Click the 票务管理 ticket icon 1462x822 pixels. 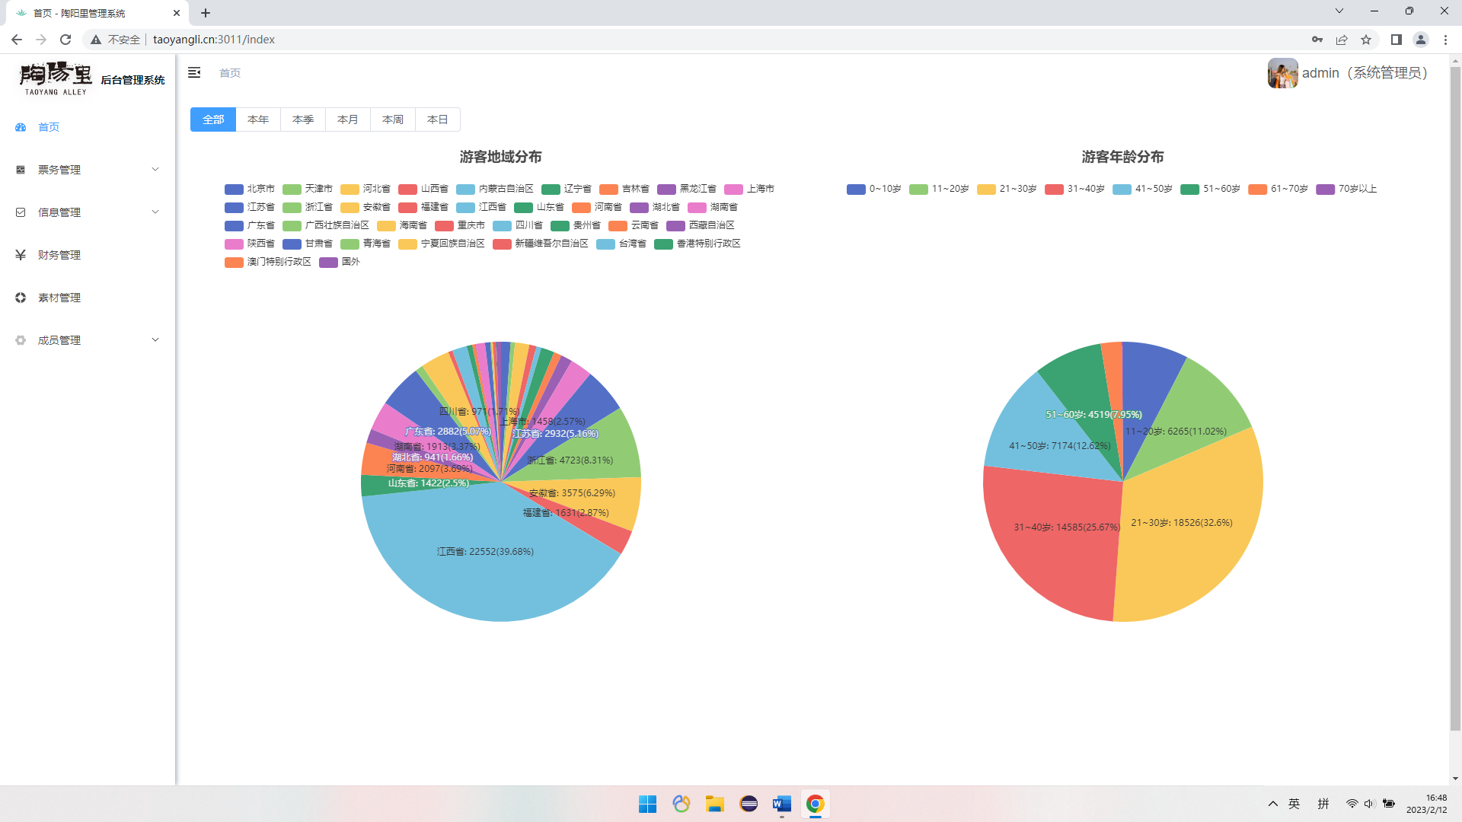click(x=21, y=170)
